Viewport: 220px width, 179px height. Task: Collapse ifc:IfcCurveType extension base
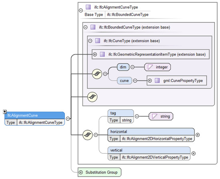point(90,41)
